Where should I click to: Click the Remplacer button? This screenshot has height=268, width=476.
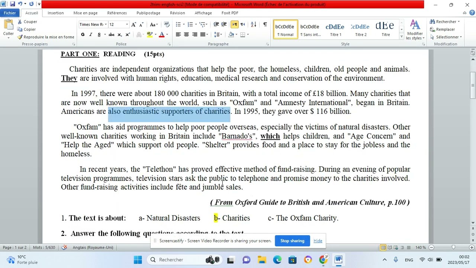point(443,29)
